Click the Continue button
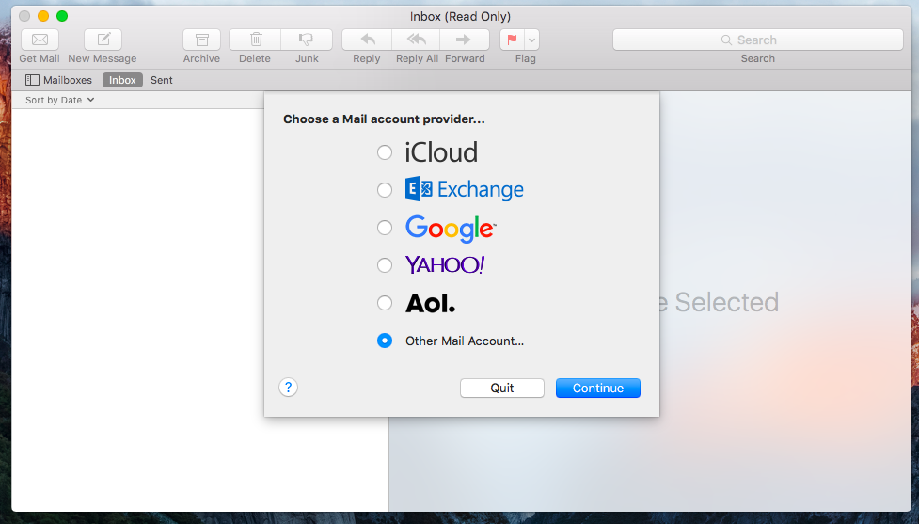 pos(597,388)
